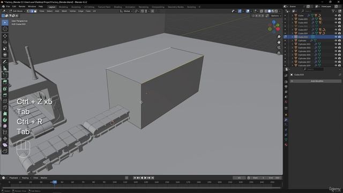Open the Render menu

[22, 6]
